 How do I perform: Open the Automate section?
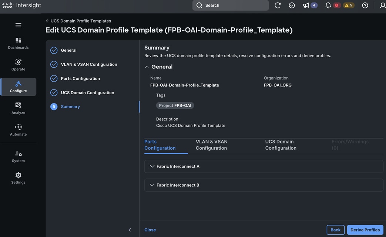tap(18, 130)
